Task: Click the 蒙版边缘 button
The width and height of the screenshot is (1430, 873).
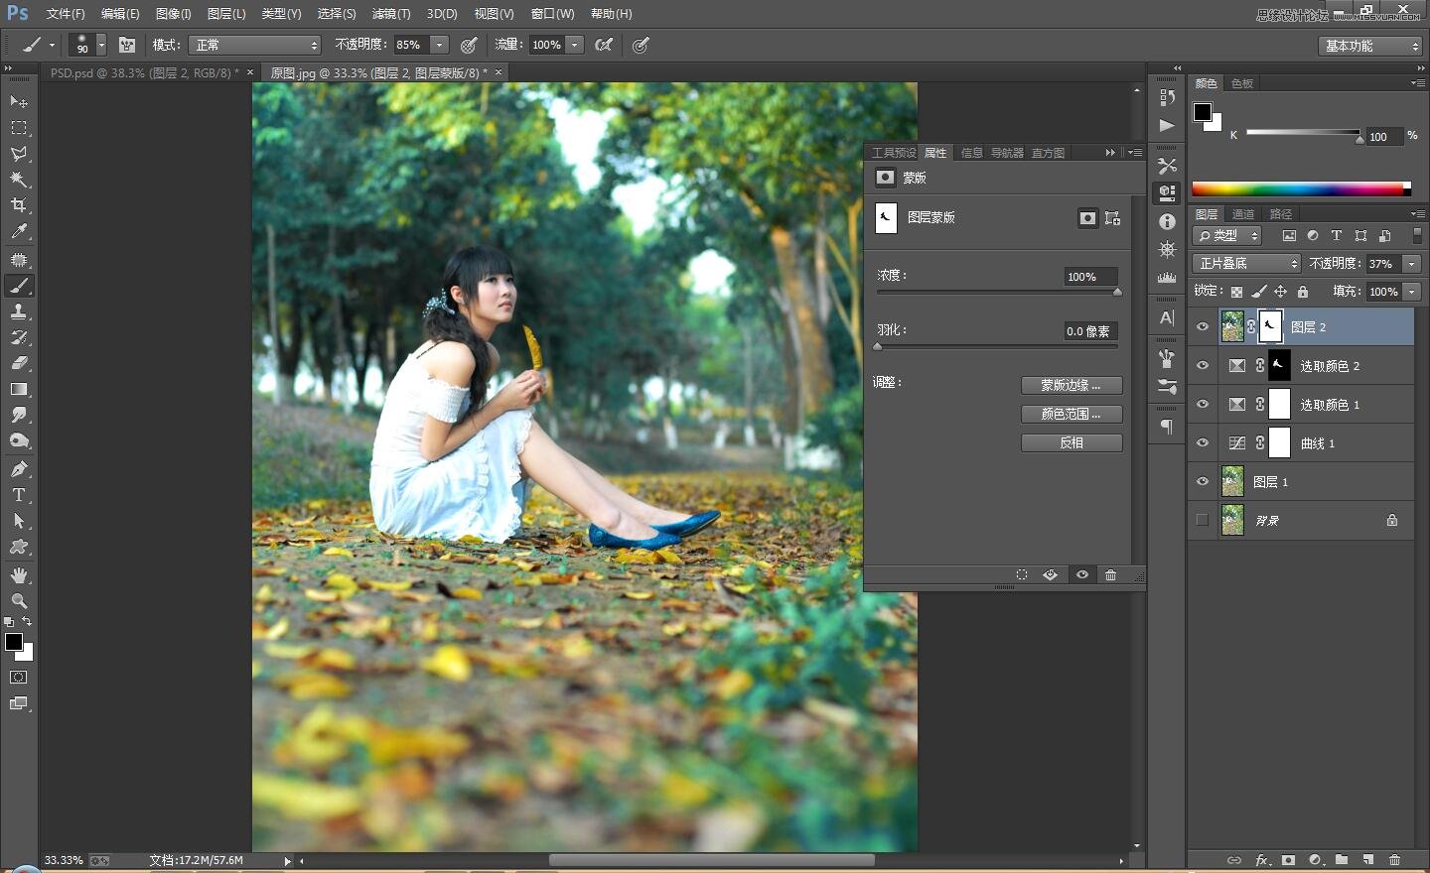Action: coord(1071,386)
